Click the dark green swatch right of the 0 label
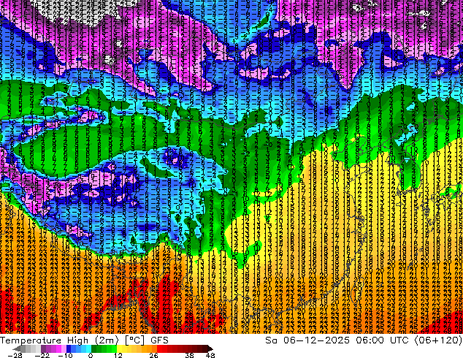Viewport: 463px width, 358px height. click(x=93, y=349)
